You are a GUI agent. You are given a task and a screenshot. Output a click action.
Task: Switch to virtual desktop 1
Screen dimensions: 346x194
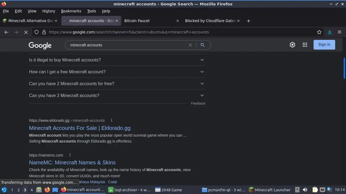tap(12, 190)
